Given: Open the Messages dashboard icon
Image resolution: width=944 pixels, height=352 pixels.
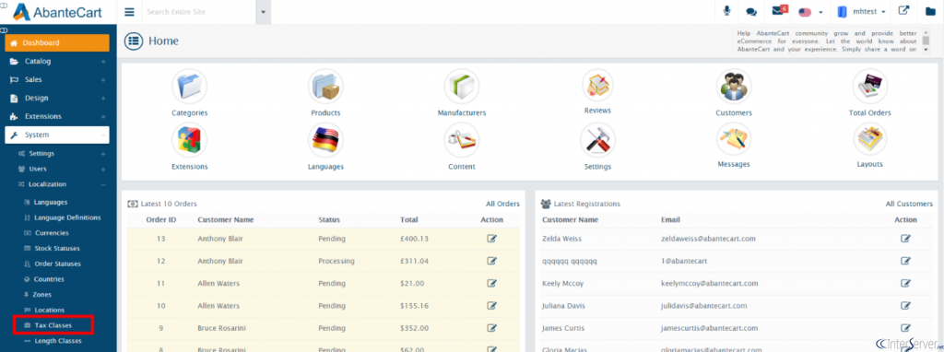Looking at the screenshot, I should pos(734,139).
